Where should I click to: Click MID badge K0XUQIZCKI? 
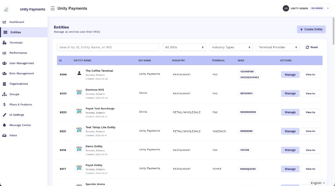click(248, 169)
